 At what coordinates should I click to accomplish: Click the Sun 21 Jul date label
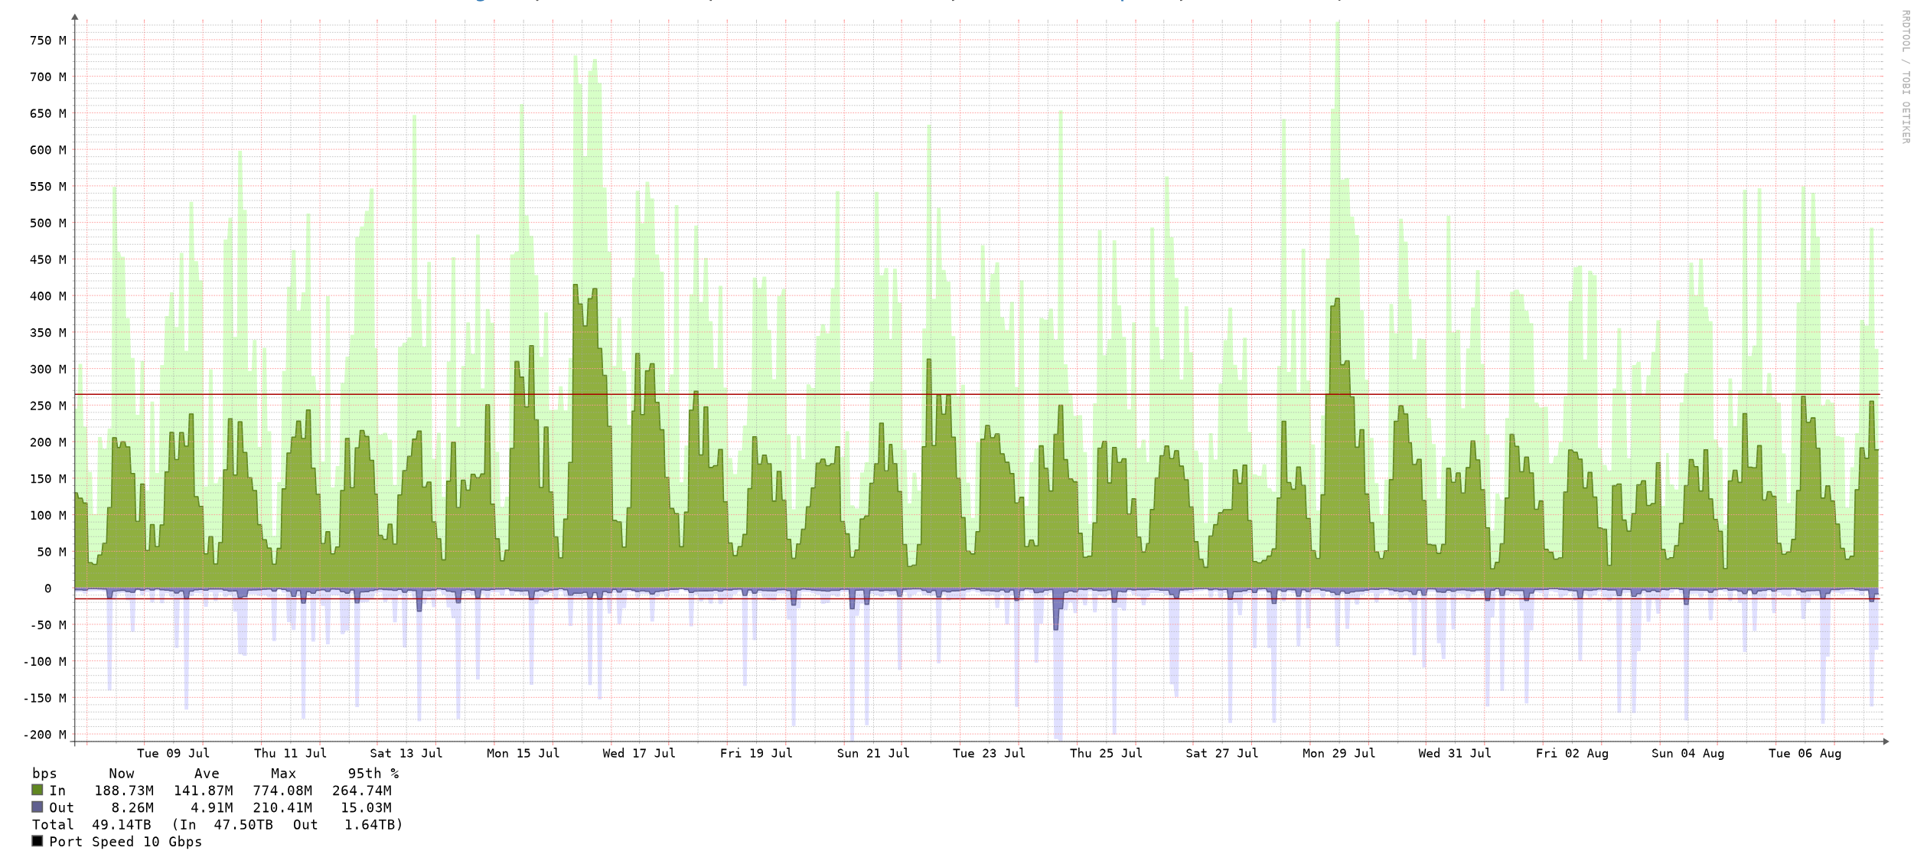873,754
